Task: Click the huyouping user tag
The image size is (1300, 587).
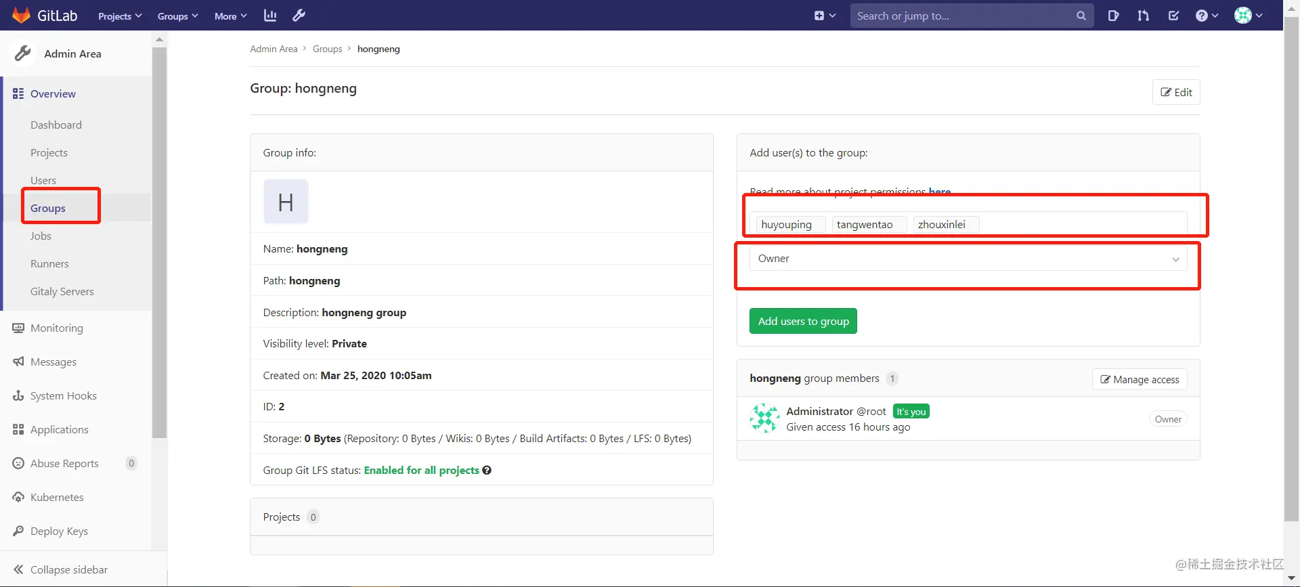Action: [791, 224]
